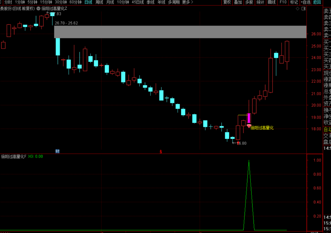This screenshot has width=331, height=233.
Task: Expand the 更多 periods menu
Action: pos(187,2)
